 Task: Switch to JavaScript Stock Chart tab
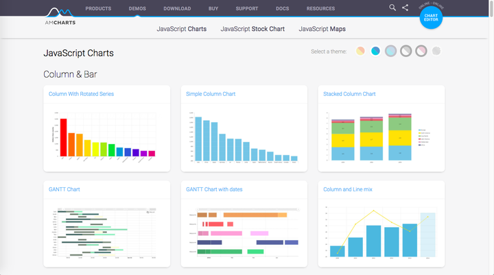[252, 29]
